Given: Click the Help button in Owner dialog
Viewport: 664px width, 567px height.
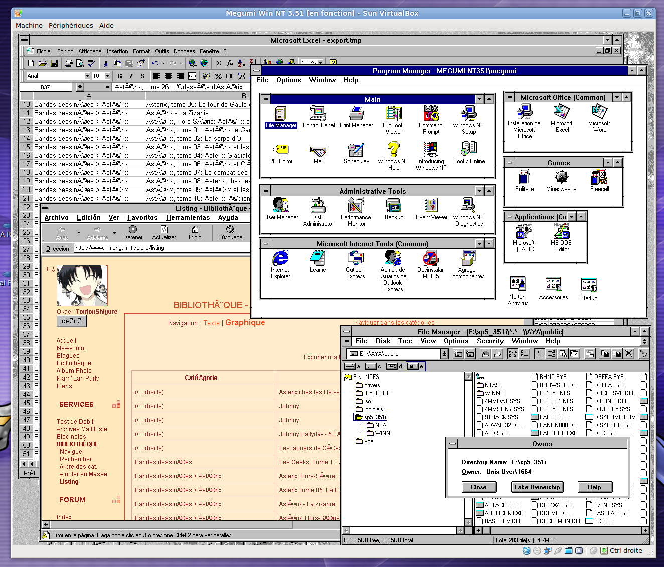Looking at the screenshot, I should tap(595, 487).
